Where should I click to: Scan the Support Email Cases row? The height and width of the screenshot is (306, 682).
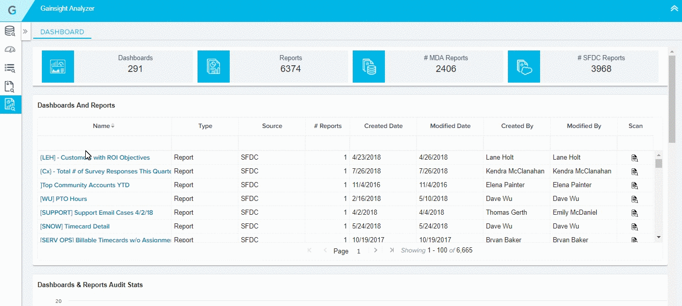(635, 213)
